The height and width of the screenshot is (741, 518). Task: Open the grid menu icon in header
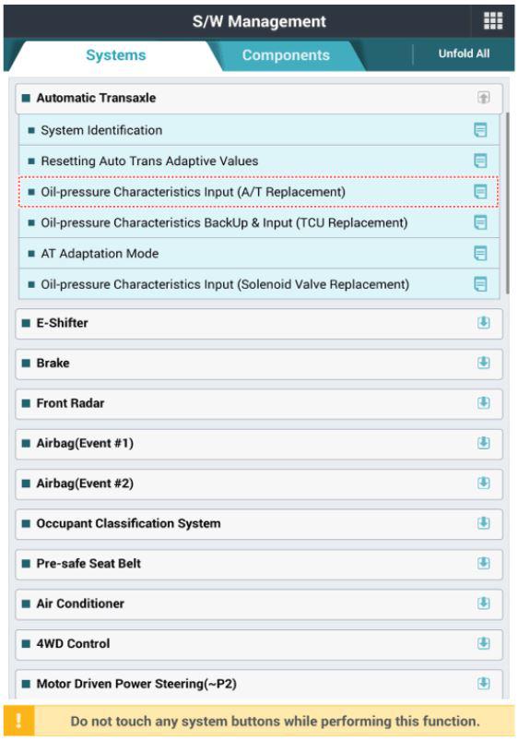pos(493,21)
